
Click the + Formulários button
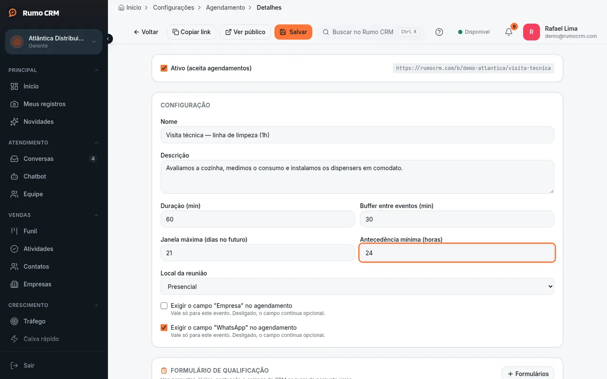pos(528,374)
